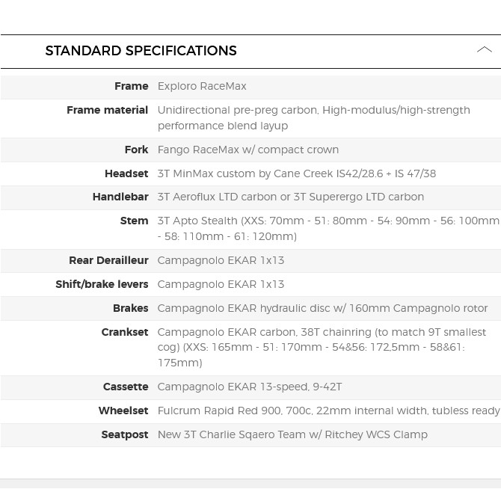The image size is (501, 501).
Task: Collapse the Standard Specifications chevron arrow
Action: (484, 50)
